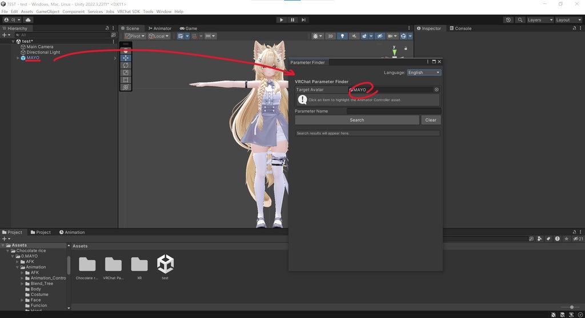Open the global search magnifier icon

[x=520, y=20]
